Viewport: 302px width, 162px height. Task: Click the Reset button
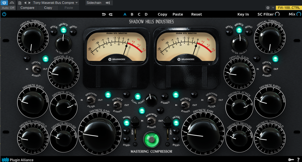tap(197, 14)
